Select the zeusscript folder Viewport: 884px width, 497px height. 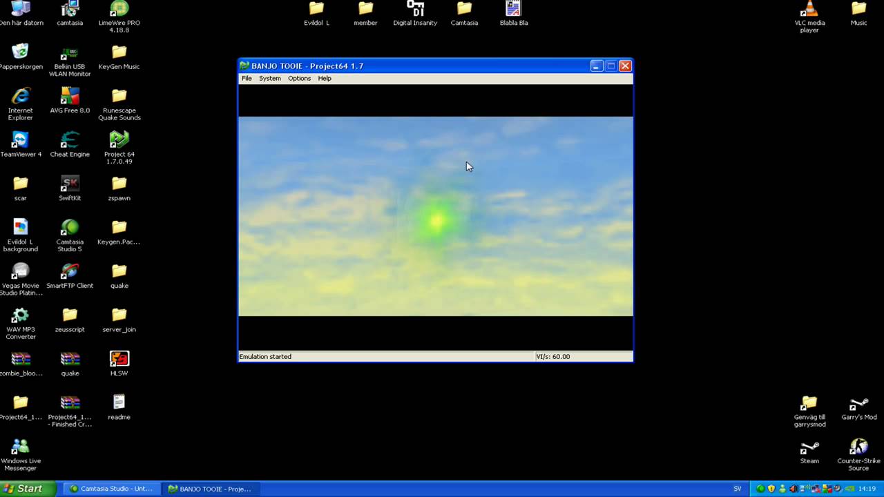pyautogui.click(x=70, y=320)
